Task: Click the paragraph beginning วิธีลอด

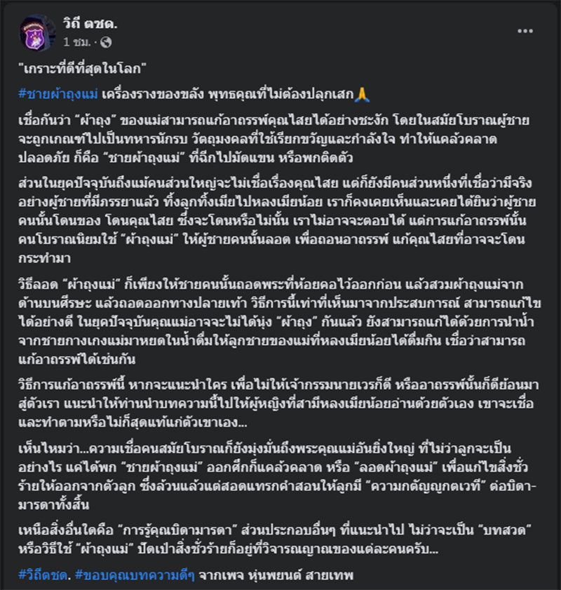Action: click(279, 322)
